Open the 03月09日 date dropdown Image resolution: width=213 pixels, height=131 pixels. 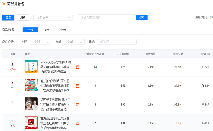click(x=53, y=17)
